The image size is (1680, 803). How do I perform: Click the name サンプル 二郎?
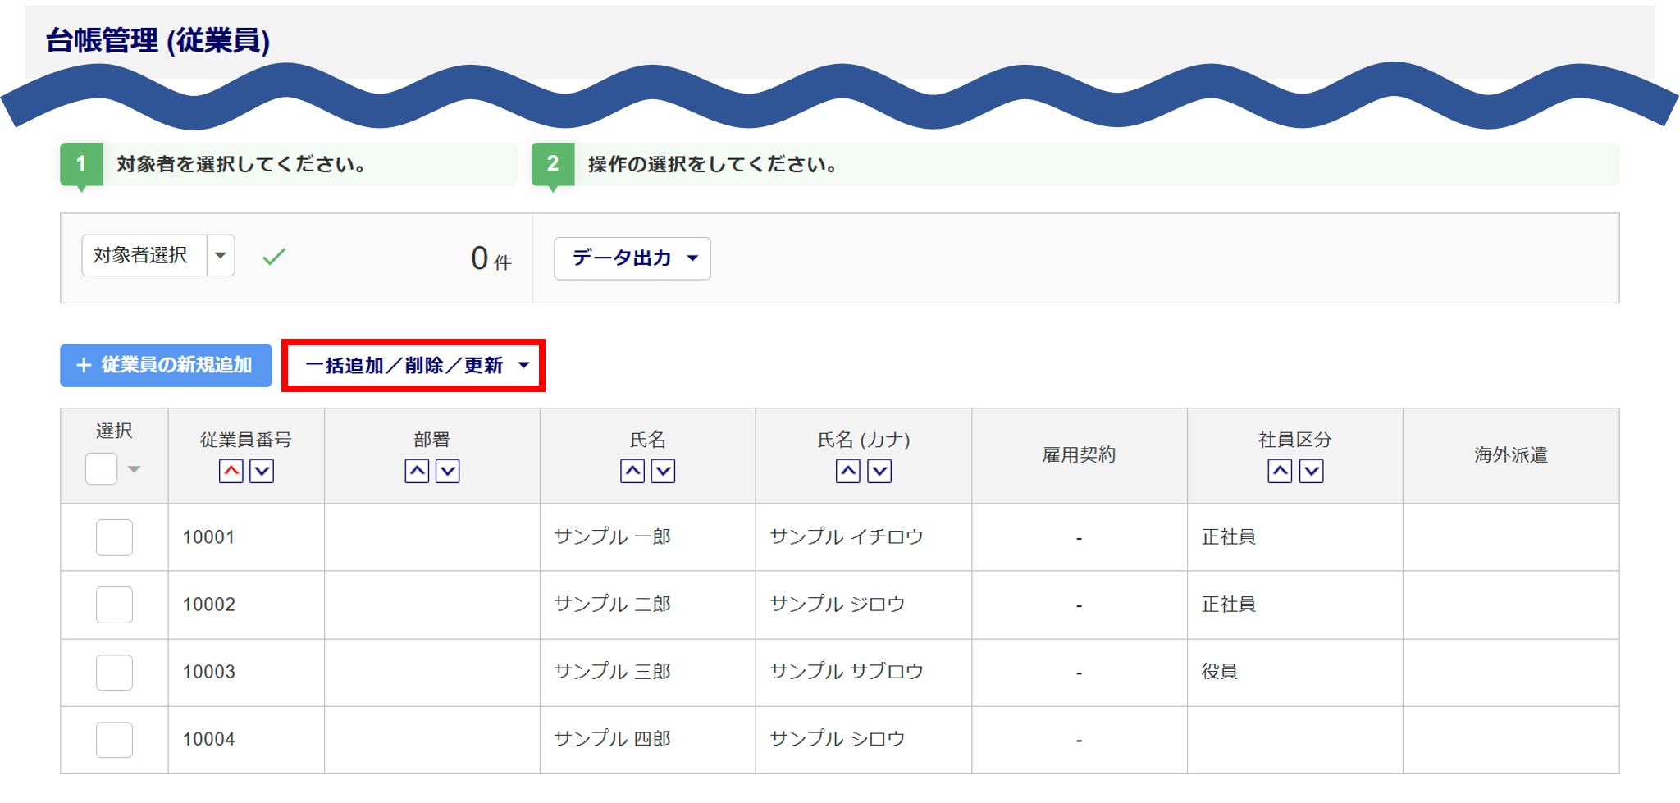click(612, 605)
